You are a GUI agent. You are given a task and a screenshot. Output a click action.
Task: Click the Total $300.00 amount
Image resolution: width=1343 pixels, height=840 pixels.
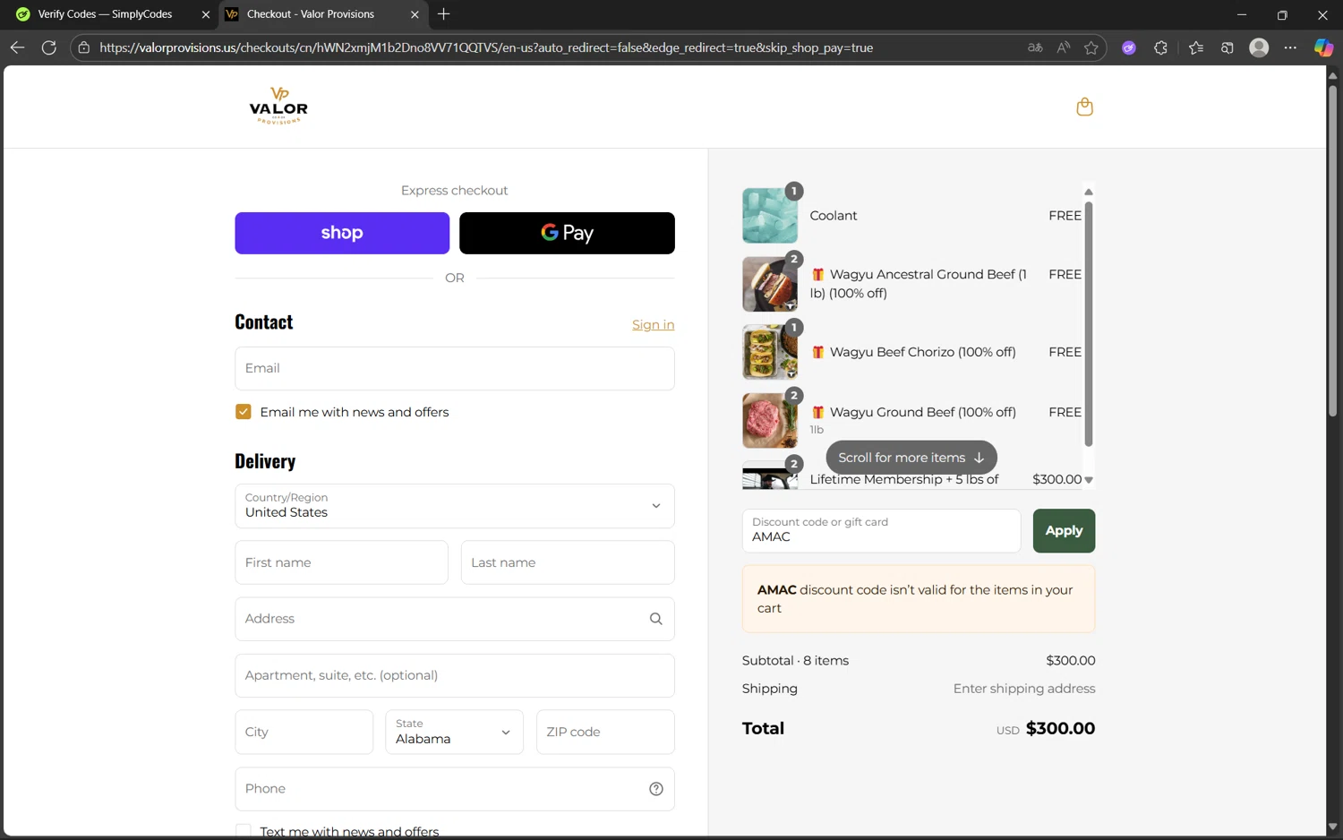point(1060,728)
